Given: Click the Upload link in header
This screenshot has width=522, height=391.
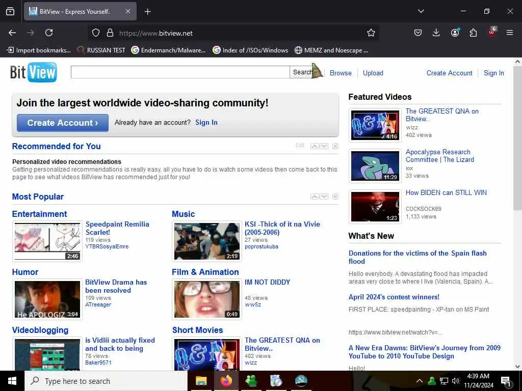Looking at the screenshot, I should tap(373, 73).
